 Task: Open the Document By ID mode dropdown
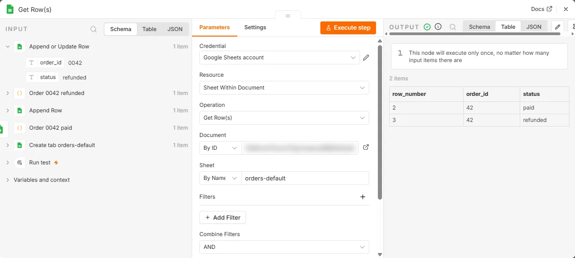point(220,148)
